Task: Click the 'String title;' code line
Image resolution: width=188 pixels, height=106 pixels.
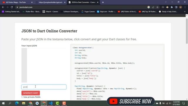Action: (x=81, y=55)
